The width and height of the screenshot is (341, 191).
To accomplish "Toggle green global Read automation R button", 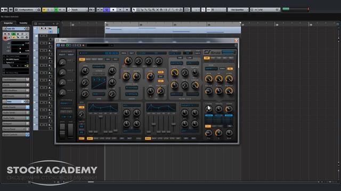I will [56, 10].
